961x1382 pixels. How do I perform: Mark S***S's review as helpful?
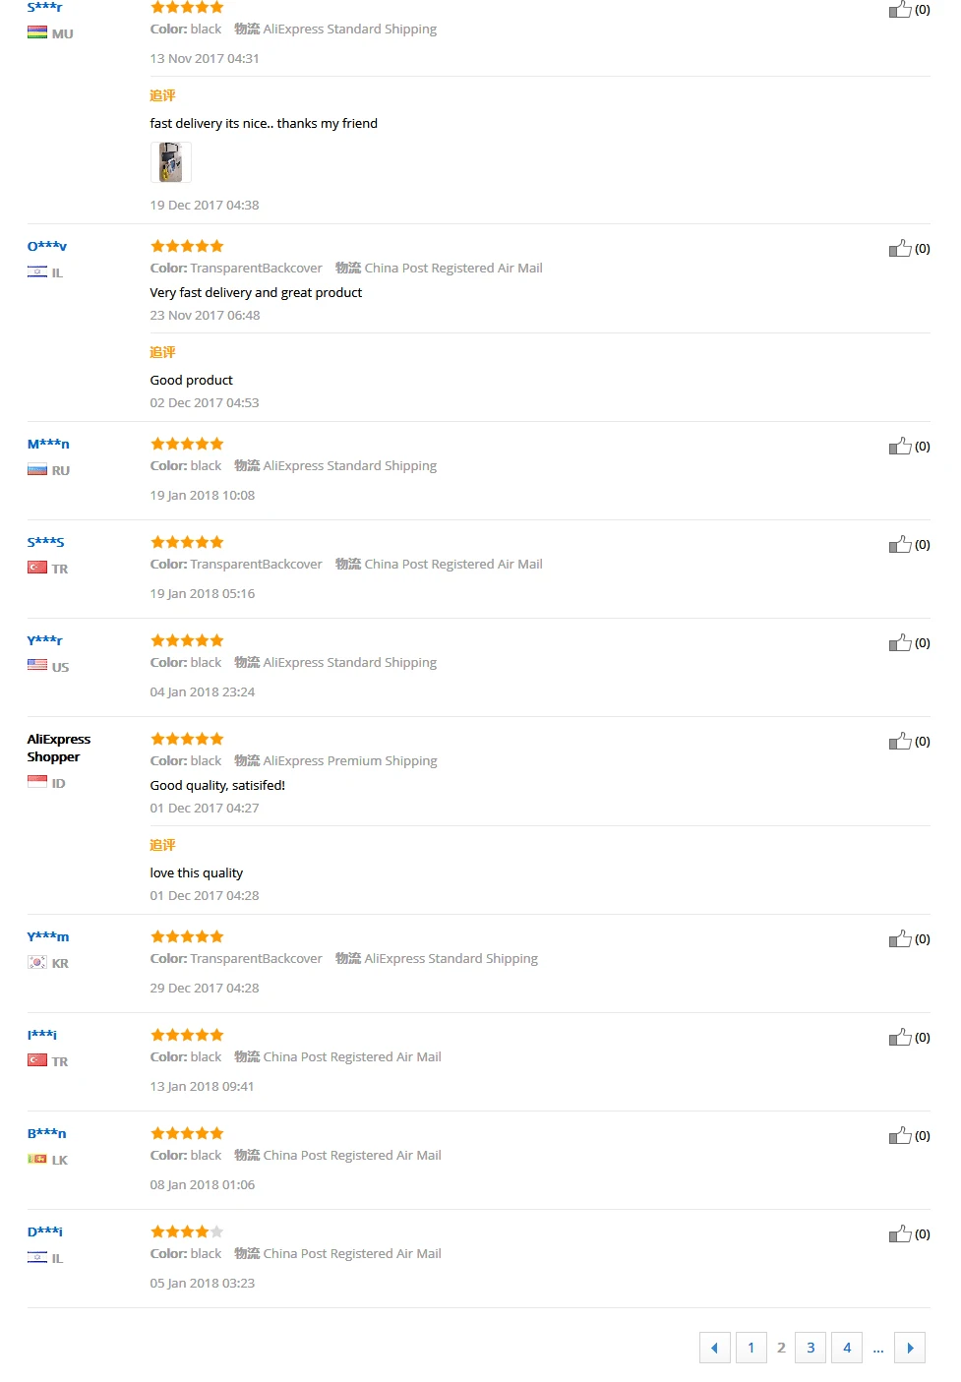[900, 545]
